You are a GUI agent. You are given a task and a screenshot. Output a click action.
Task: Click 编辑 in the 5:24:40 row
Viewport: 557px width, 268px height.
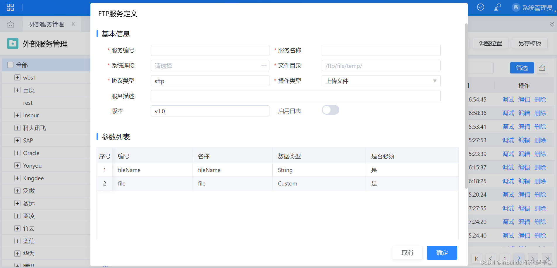[524, 236]
